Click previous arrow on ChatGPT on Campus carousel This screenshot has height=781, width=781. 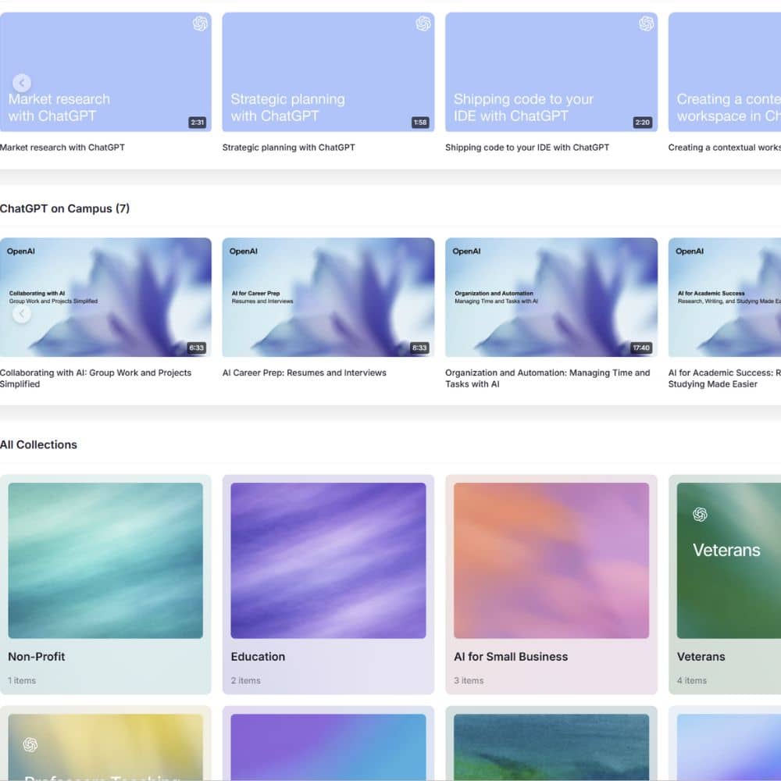[22, 314]
